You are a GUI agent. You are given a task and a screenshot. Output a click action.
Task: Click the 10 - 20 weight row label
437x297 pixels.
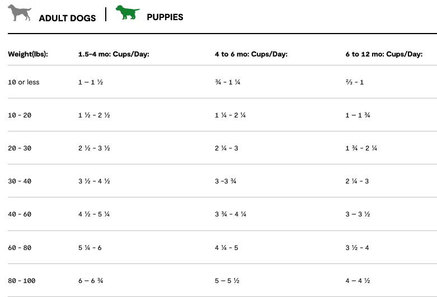coord(20,115)
